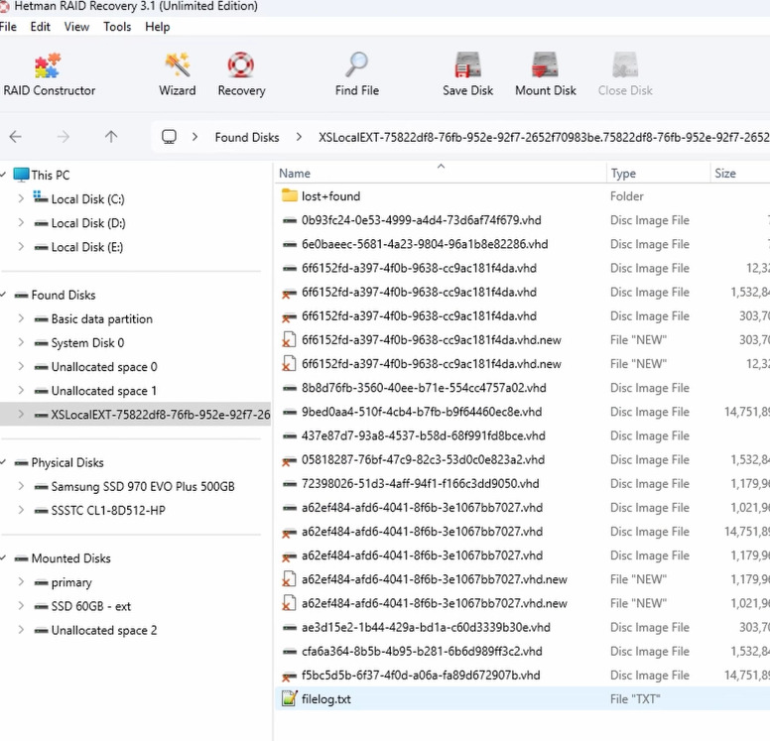The width and height of the screenshot is (770, 741).
Task: Select Unallocated space 2 in tree
Action: tap(104, 630)
